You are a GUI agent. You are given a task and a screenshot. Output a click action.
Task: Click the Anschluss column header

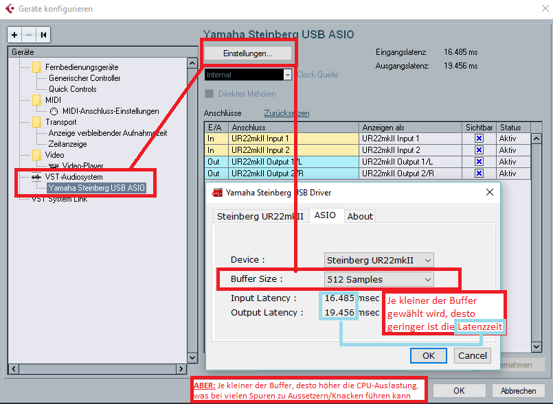(x=294, y=128)
